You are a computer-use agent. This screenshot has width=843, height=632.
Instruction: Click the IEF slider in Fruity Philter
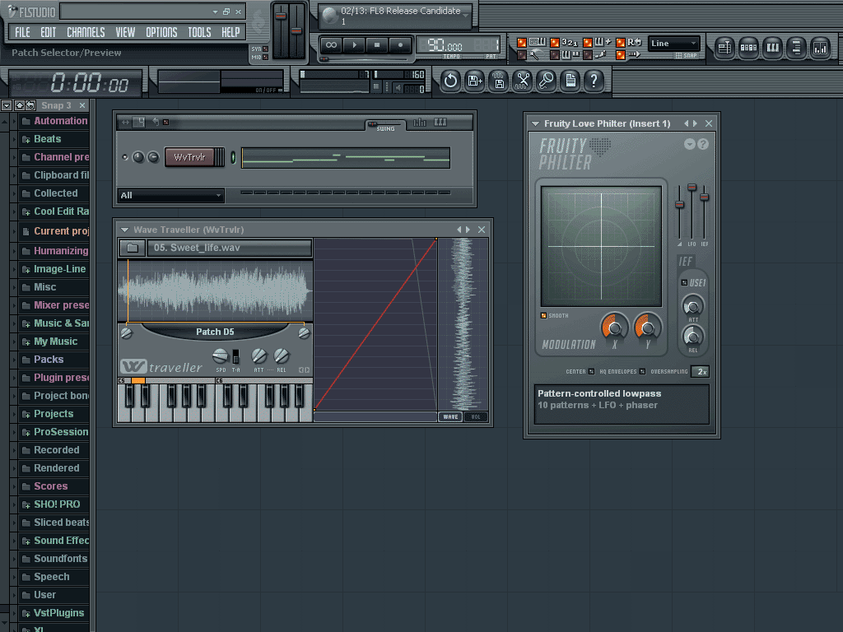coord(705,212)
